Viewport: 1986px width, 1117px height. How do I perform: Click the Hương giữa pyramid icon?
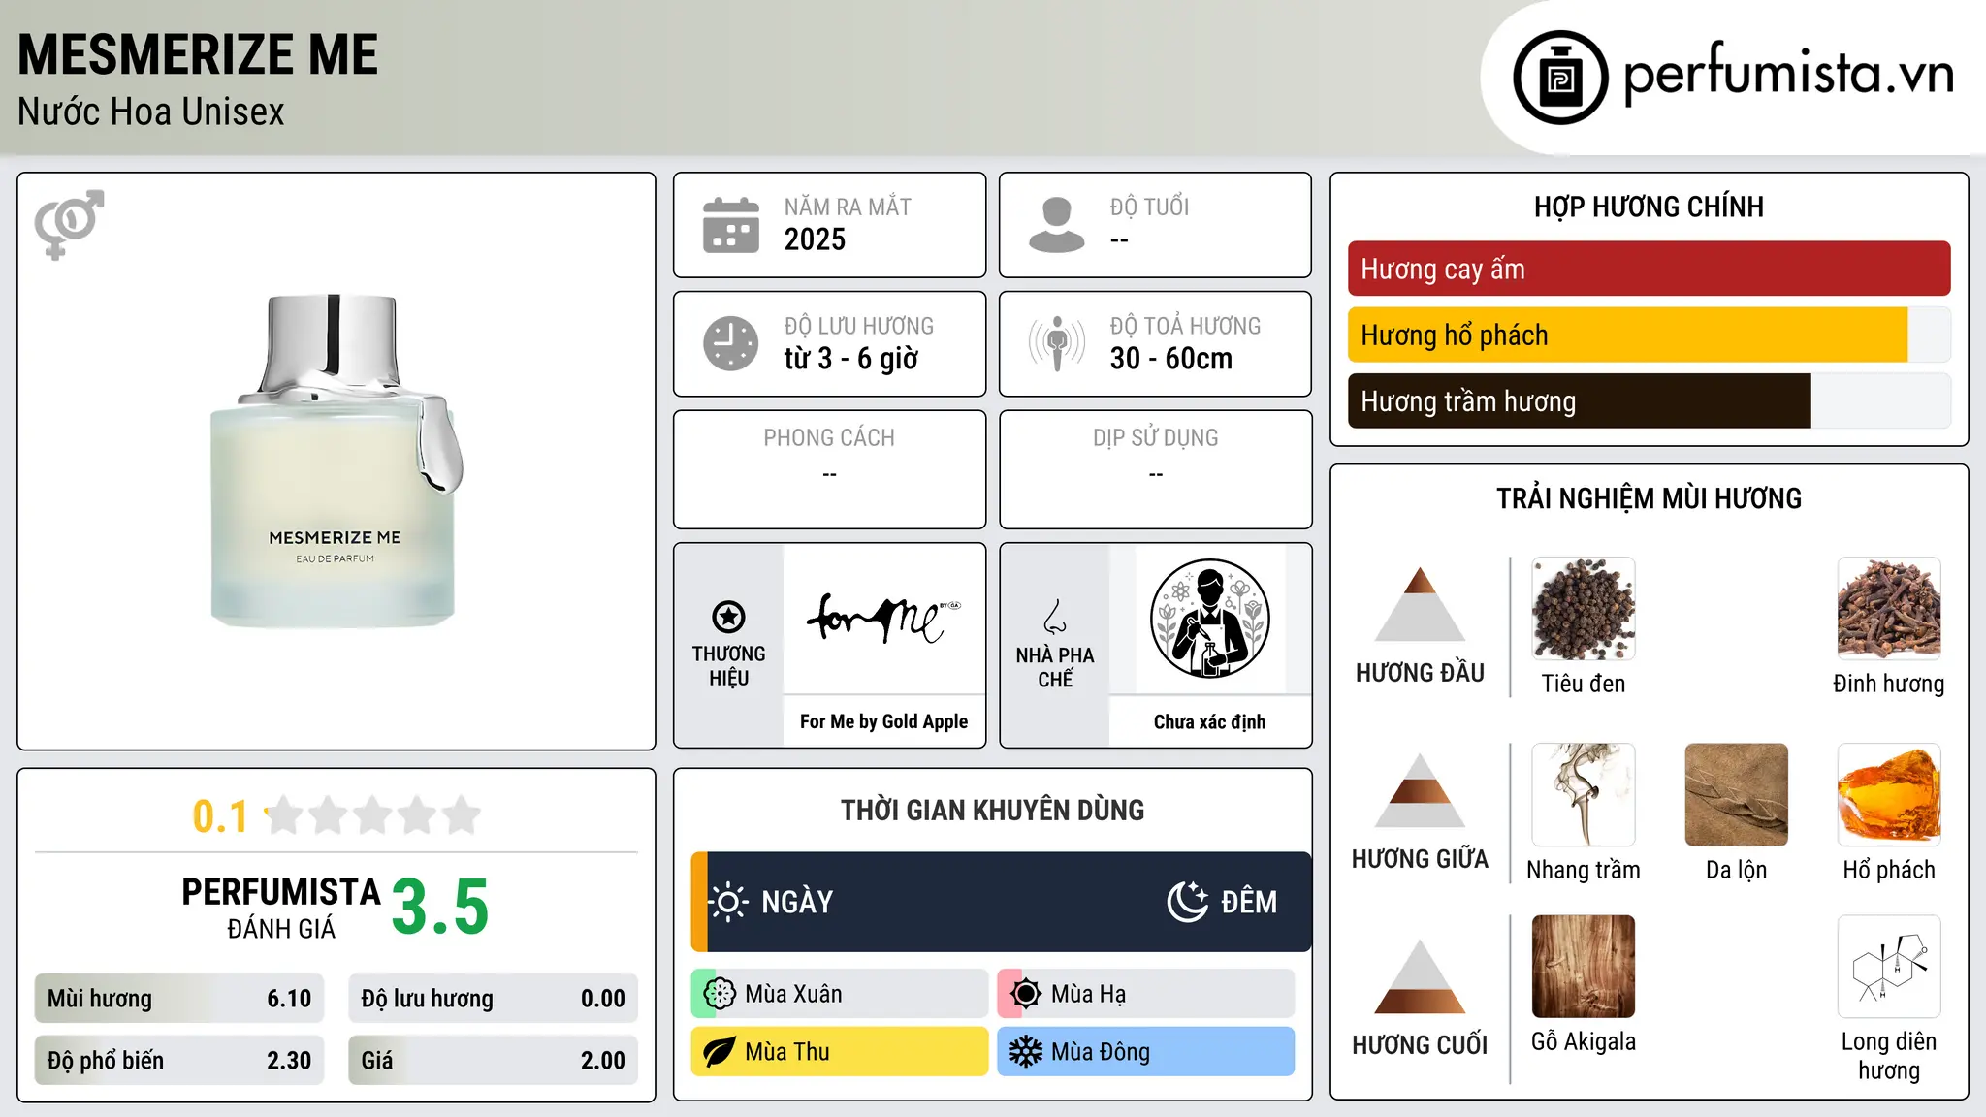coord(1420,790)
